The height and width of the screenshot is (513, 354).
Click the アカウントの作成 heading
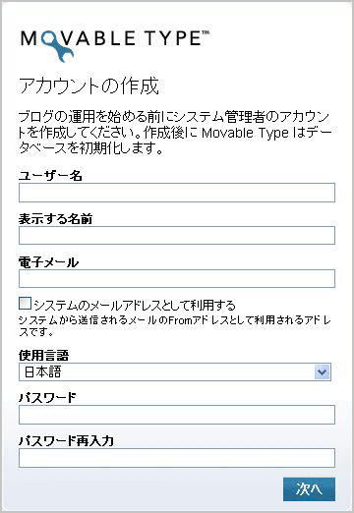tap(89, 85)
